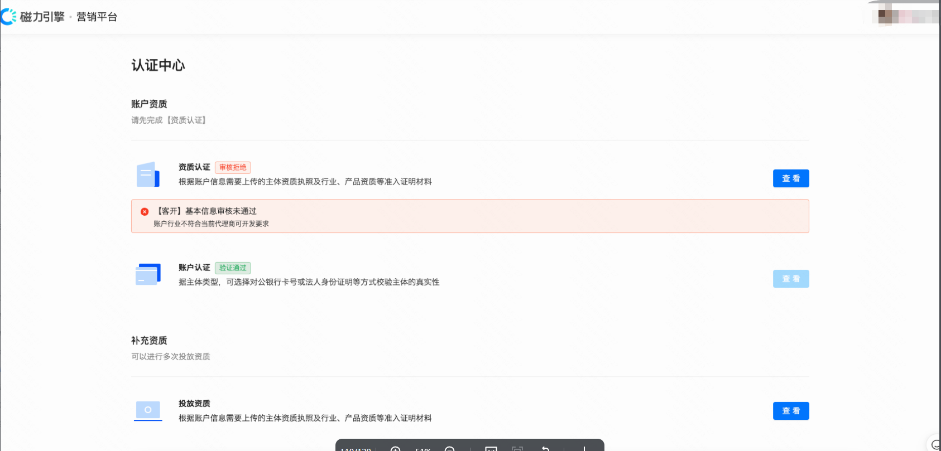Image resolution: width=941 pixels, height=451 pixels.
Task: Click the 资质认证 document icon
Action: [148, 174]
